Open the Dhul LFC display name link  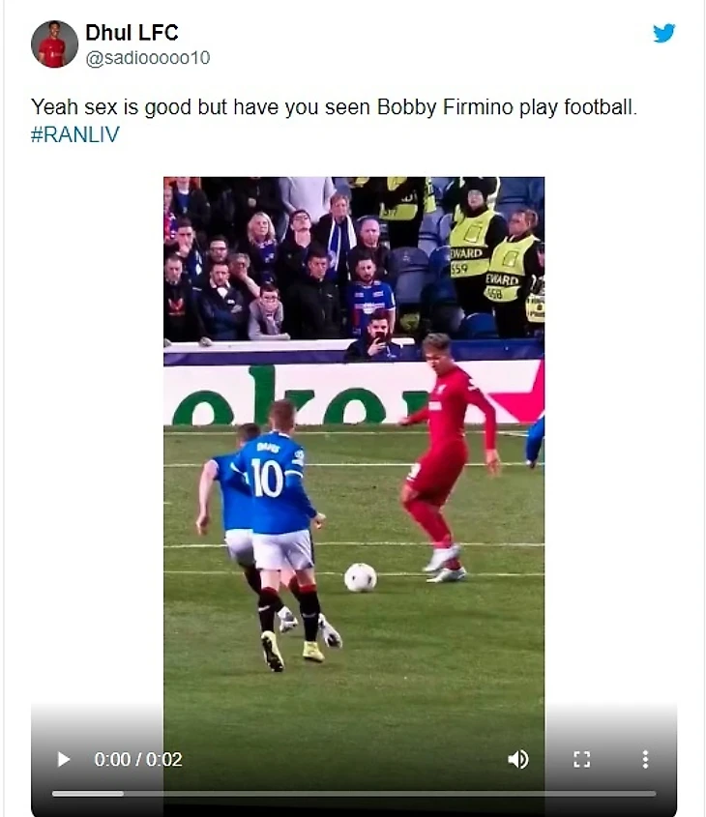[x=132, y=32]
